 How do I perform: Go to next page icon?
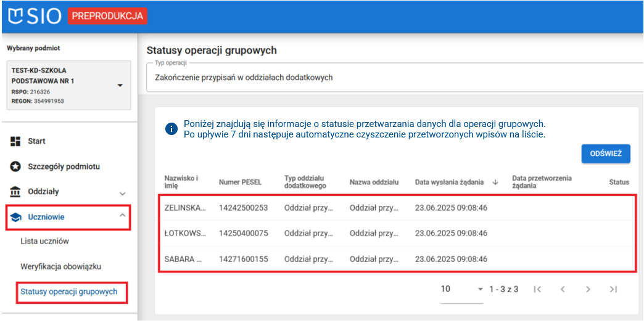click(x=588, y=289)
